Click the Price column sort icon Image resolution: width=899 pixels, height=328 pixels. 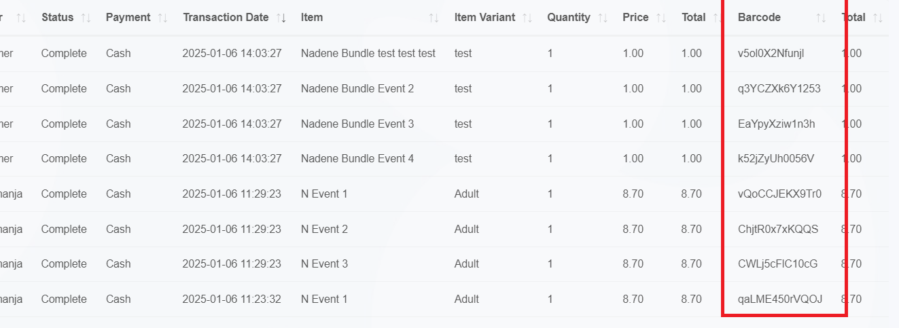(x=661, y=18)
